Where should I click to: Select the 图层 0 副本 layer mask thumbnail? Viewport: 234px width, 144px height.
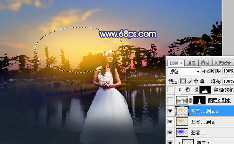click(199, 100)
